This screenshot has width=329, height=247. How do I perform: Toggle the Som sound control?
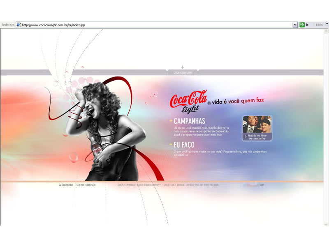pos(262,185)
